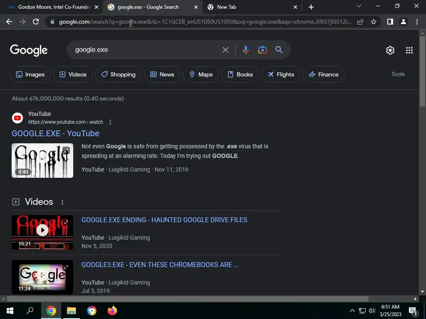Filter results by News
This screenshot has width=426, height=319.
click(162, 74)
